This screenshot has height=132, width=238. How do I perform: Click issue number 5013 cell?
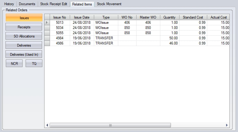[x=60, y=23]
